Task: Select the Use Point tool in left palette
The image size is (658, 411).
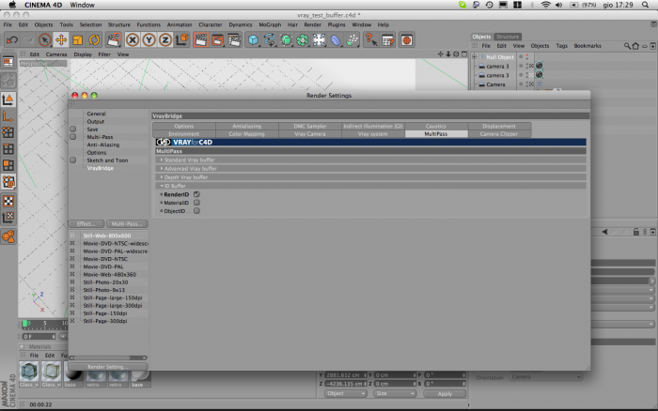Action: 8,132
